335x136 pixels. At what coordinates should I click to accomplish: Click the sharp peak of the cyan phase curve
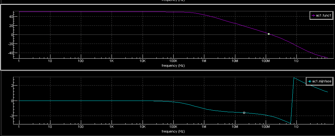[294, 78]
